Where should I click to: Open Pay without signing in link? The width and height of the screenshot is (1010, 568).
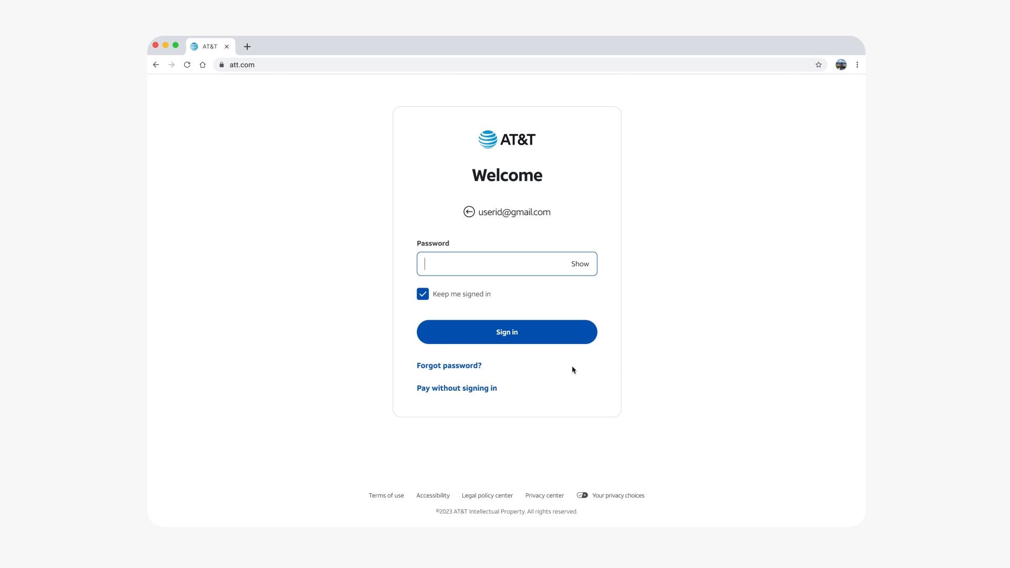pos(457,388)
